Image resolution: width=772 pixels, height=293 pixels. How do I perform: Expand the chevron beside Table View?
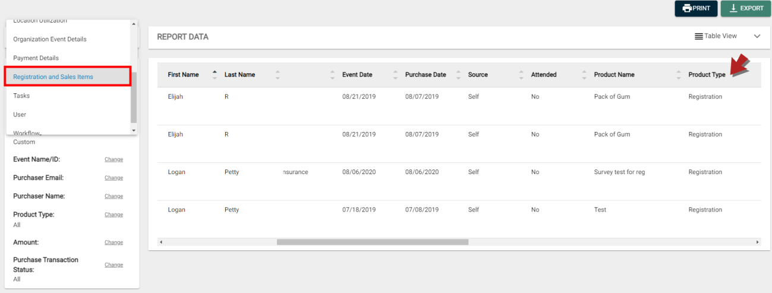click(757, 36)
